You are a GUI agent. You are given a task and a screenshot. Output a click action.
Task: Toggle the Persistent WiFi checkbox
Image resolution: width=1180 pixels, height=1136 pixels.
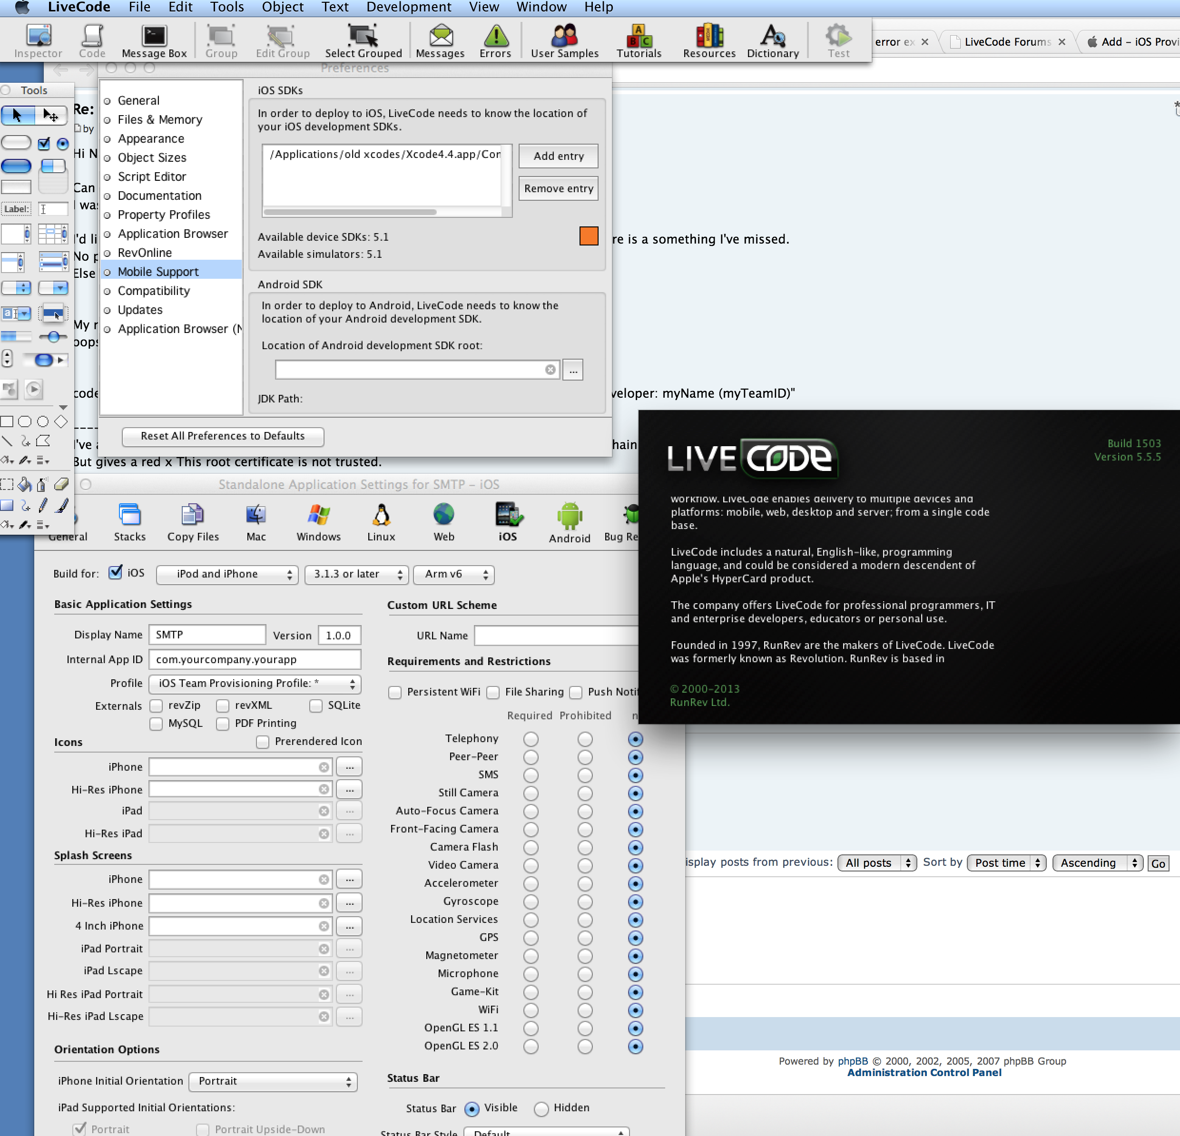pyautogui.click(x=395, y=692)
